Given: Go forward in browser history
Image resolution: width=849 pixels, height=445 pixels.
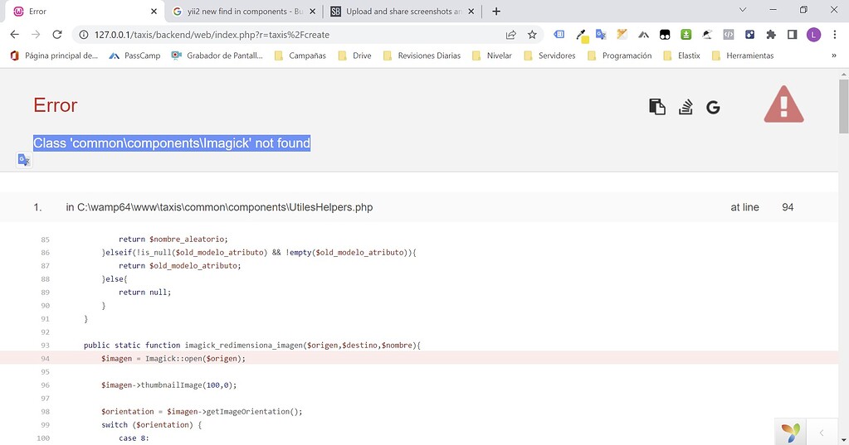Looking at the screenshot, I should (x=36, y=35).
